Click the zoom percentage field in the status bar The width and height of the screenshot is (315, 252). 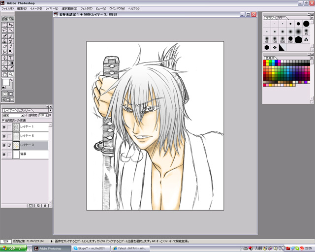(6, 241)
